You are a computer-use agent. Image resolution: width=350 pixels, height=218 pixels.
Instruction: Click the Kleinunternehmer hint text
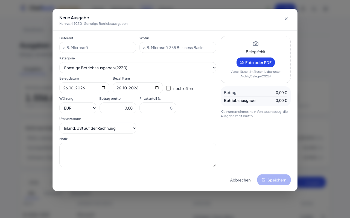[254, 114]
